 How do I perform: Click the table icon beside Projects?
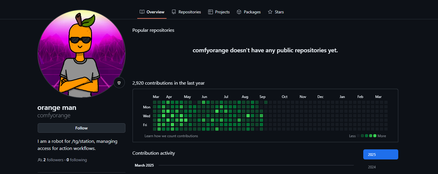click(211, 12)
